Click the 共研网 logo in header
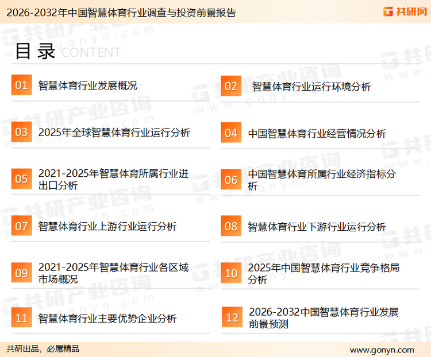 click(405, 12)
